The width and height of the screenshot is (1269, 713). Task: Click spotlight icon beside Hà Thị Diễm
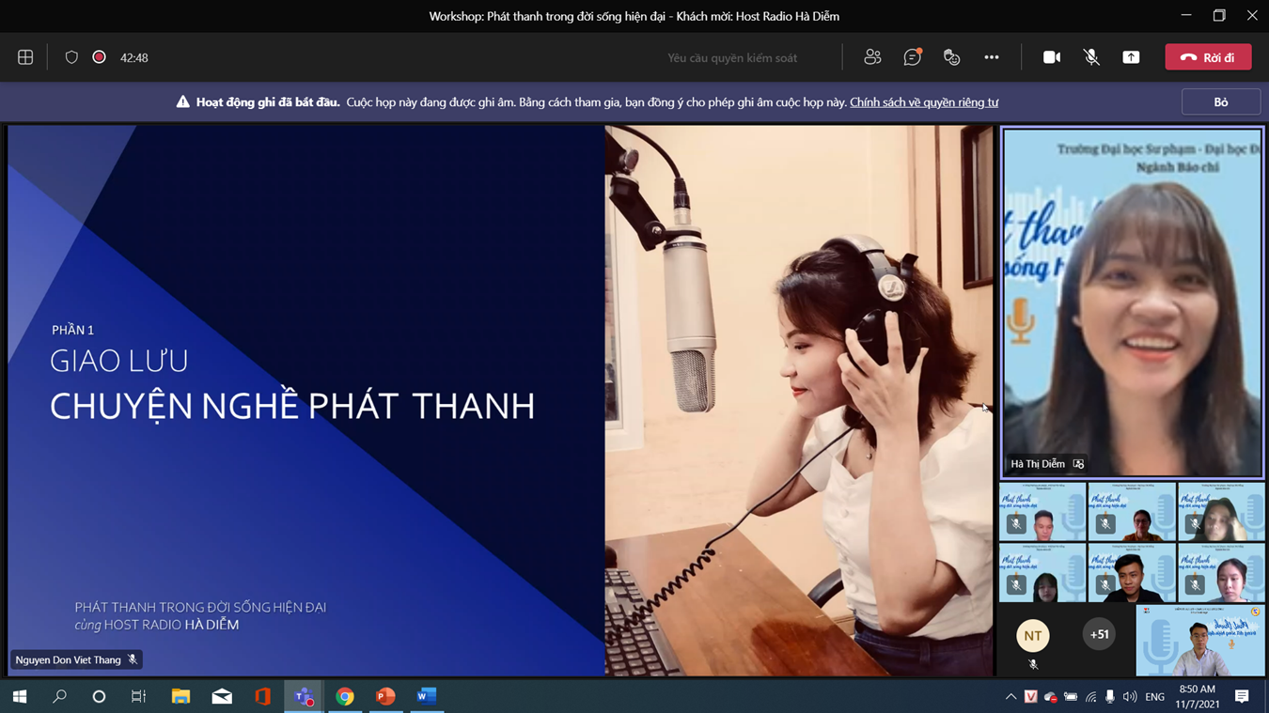1078,464
